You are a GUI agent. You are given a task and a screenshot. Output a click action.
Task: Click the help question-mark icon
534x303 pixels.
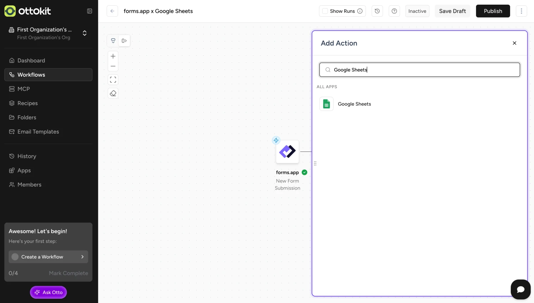point(394,11)
